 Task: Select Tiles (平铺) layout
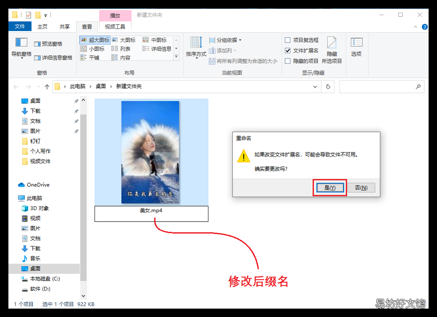tap(90, 58)
